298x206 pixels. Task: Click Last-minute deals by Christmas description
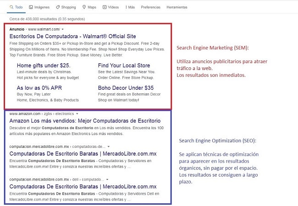(x=44, y=72)
